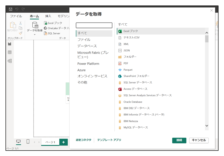Open the ホーム ribbon tab
Screen dimensions: 224x156
pyautogui.click(x=34, y=16)
